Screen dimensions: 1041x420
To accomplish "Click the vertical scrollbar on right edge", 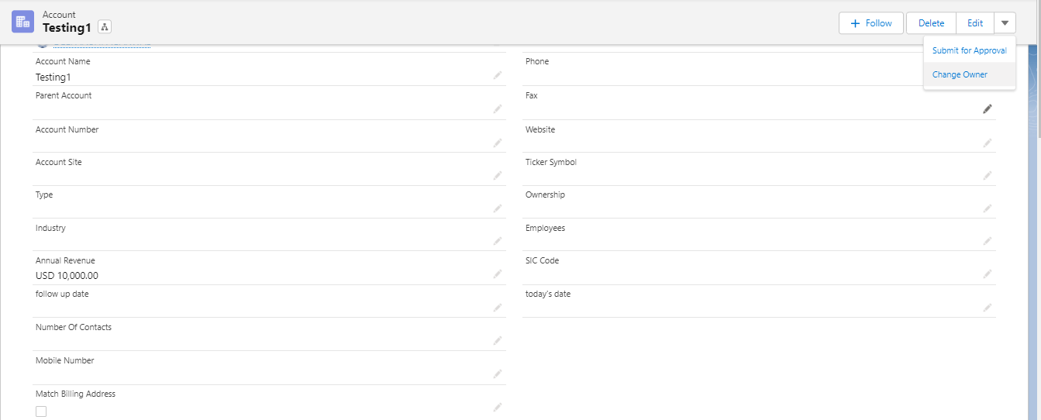I will tap(1036, 232).
